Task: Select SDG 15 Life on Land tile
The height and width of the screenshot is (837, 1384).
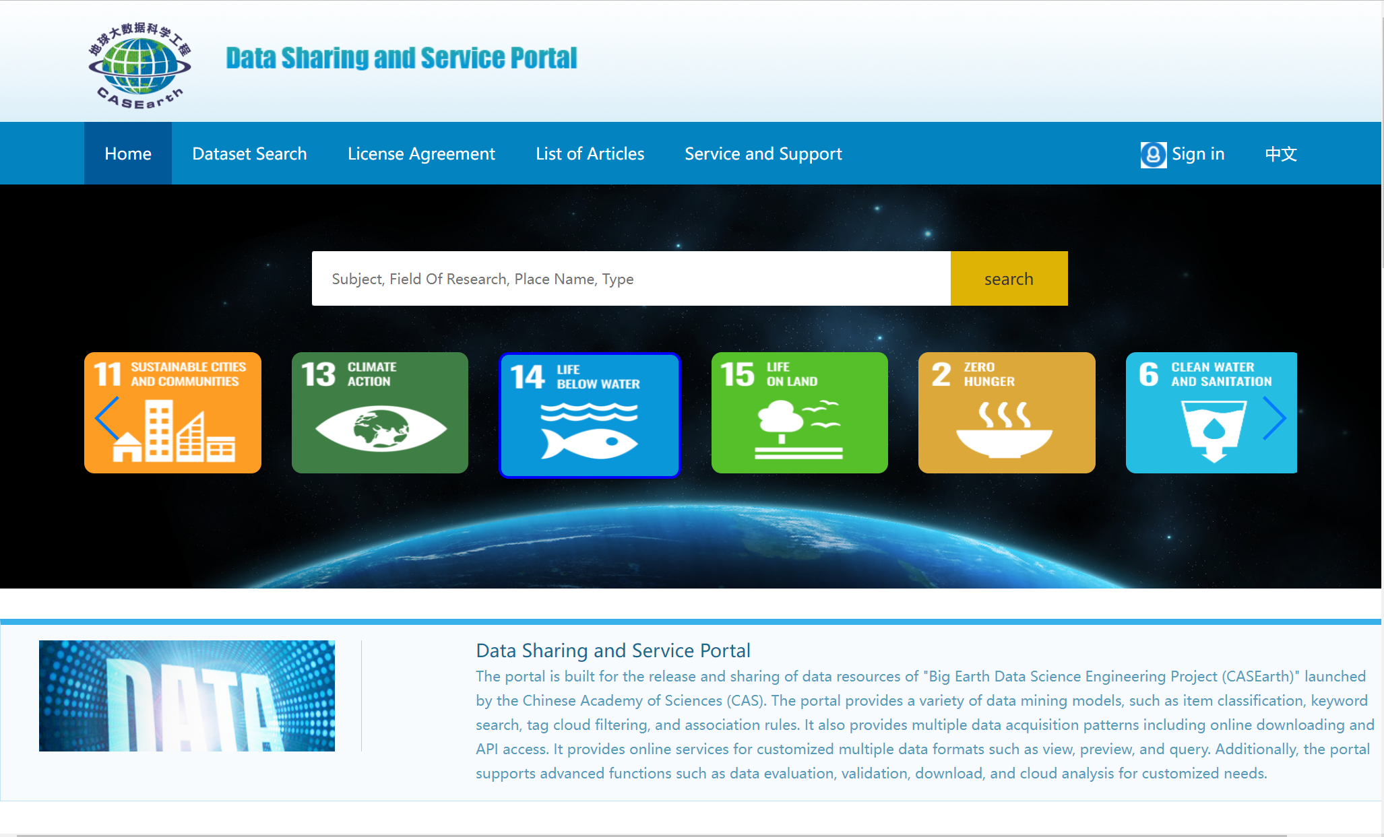Action: pos(800,412)
